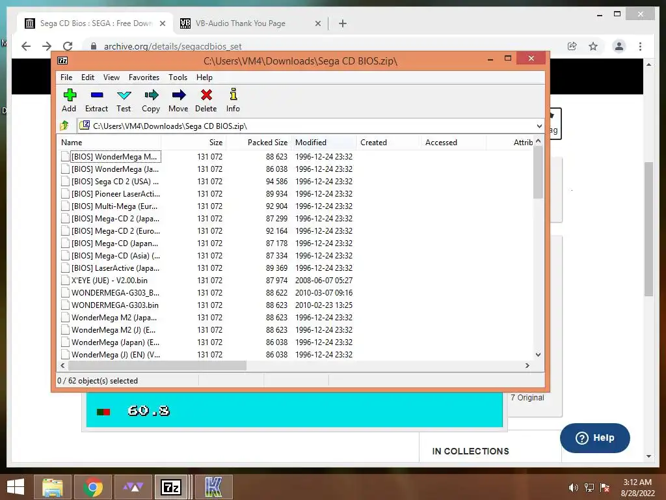Click the horizontal scrollbar left arrow
This screenshot has height=500, width=666.
tap(63, 366)
